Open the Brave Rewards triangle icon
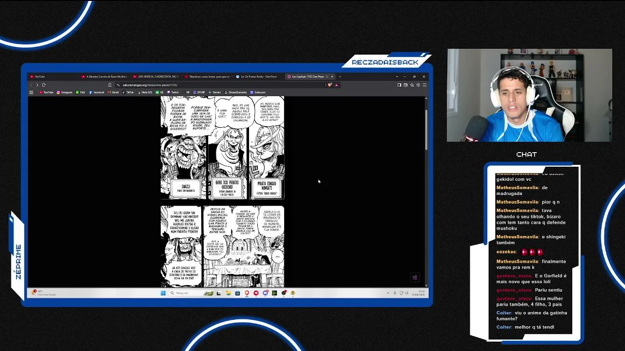The height and width of the screenshot is (351, 625). (336, 85)
